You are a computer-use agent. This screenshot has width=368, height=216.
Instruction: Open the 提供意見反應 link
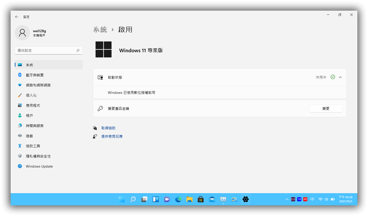pyautogui.click(x=112, y=136)
